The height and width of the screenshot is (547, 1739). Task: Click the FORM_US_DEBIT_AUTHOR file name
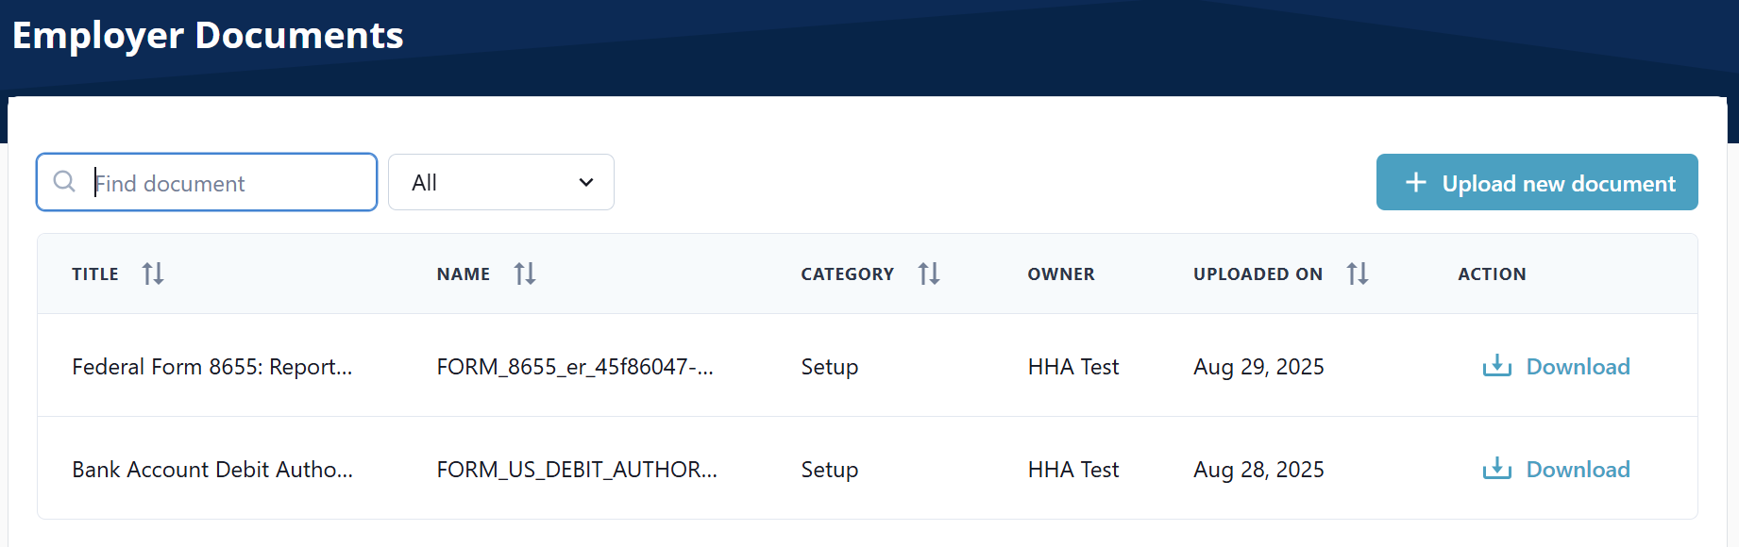click(x=576, y=470)
